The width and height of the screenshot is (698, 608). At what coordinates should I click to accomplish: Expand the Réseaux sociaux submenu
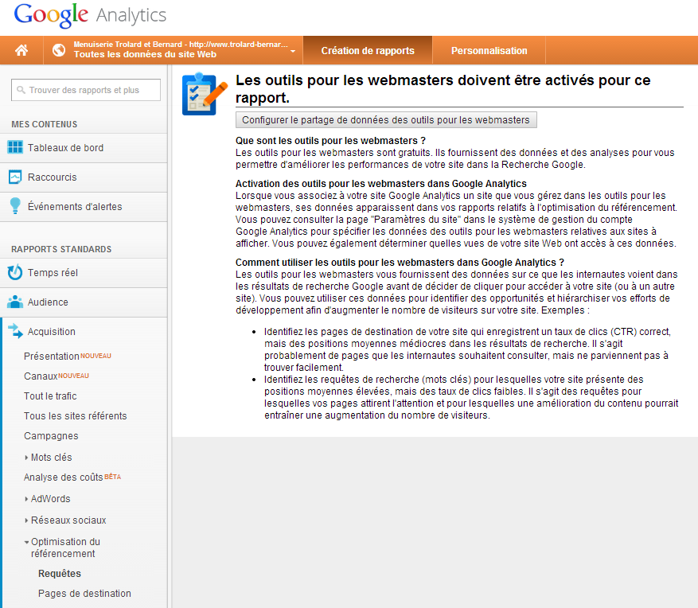26,520
